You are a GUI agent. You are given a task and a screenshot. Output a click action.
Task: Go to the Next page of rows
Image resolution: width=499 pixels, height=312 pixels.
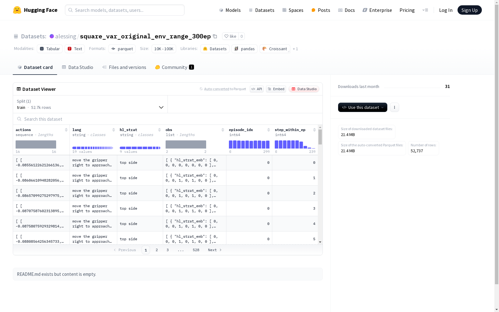(215, 250)
